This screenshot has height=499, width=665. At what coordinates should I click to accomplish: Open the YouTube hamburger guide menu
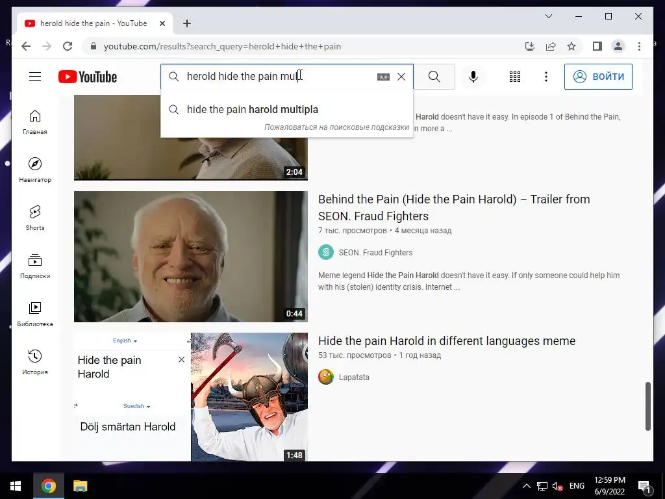click(x=35, y=77)
